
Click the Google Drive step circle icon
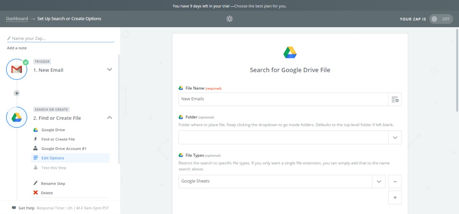[16, 117]
